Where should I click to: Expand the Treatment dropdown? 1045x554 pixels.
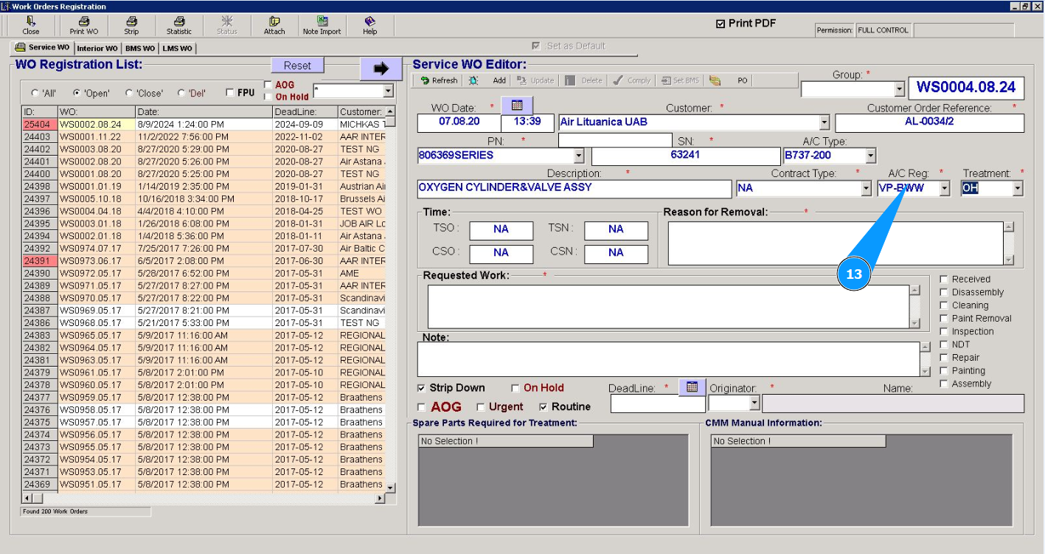click(1018, 188)
